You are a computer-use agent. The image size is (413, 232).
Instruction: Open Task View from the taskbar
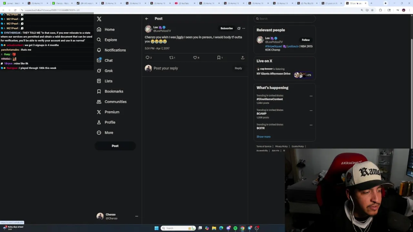(x=200, y=228)
